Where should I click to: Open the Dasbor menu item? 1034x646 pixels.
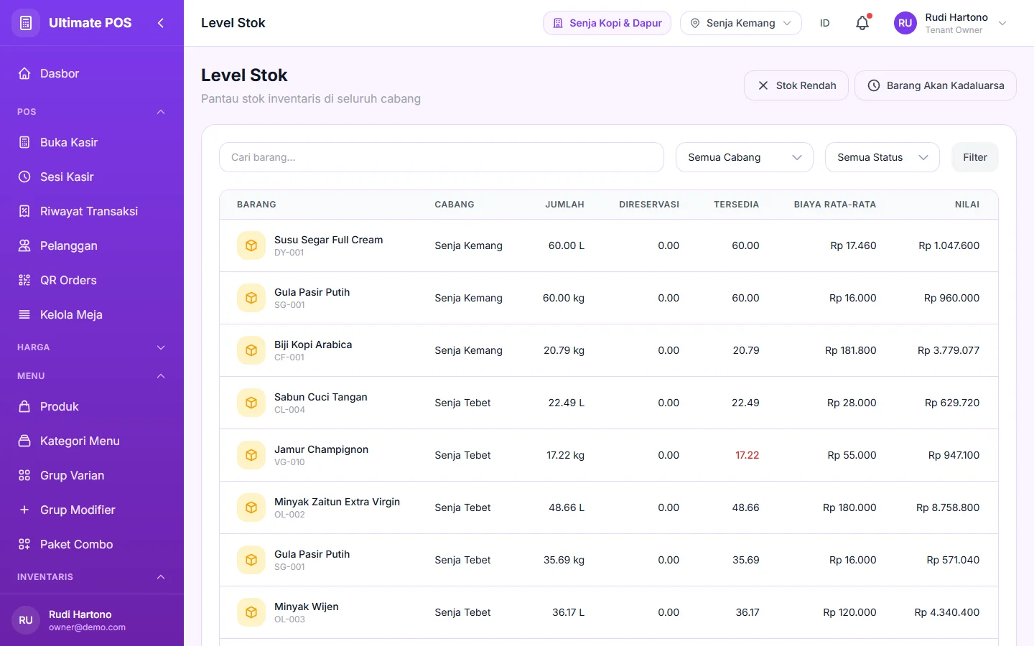(92, 73)
